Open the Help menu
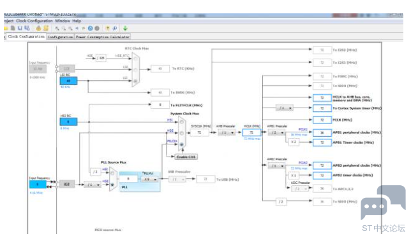This screenshot has width=411, height=238. (x=77, y=20)
